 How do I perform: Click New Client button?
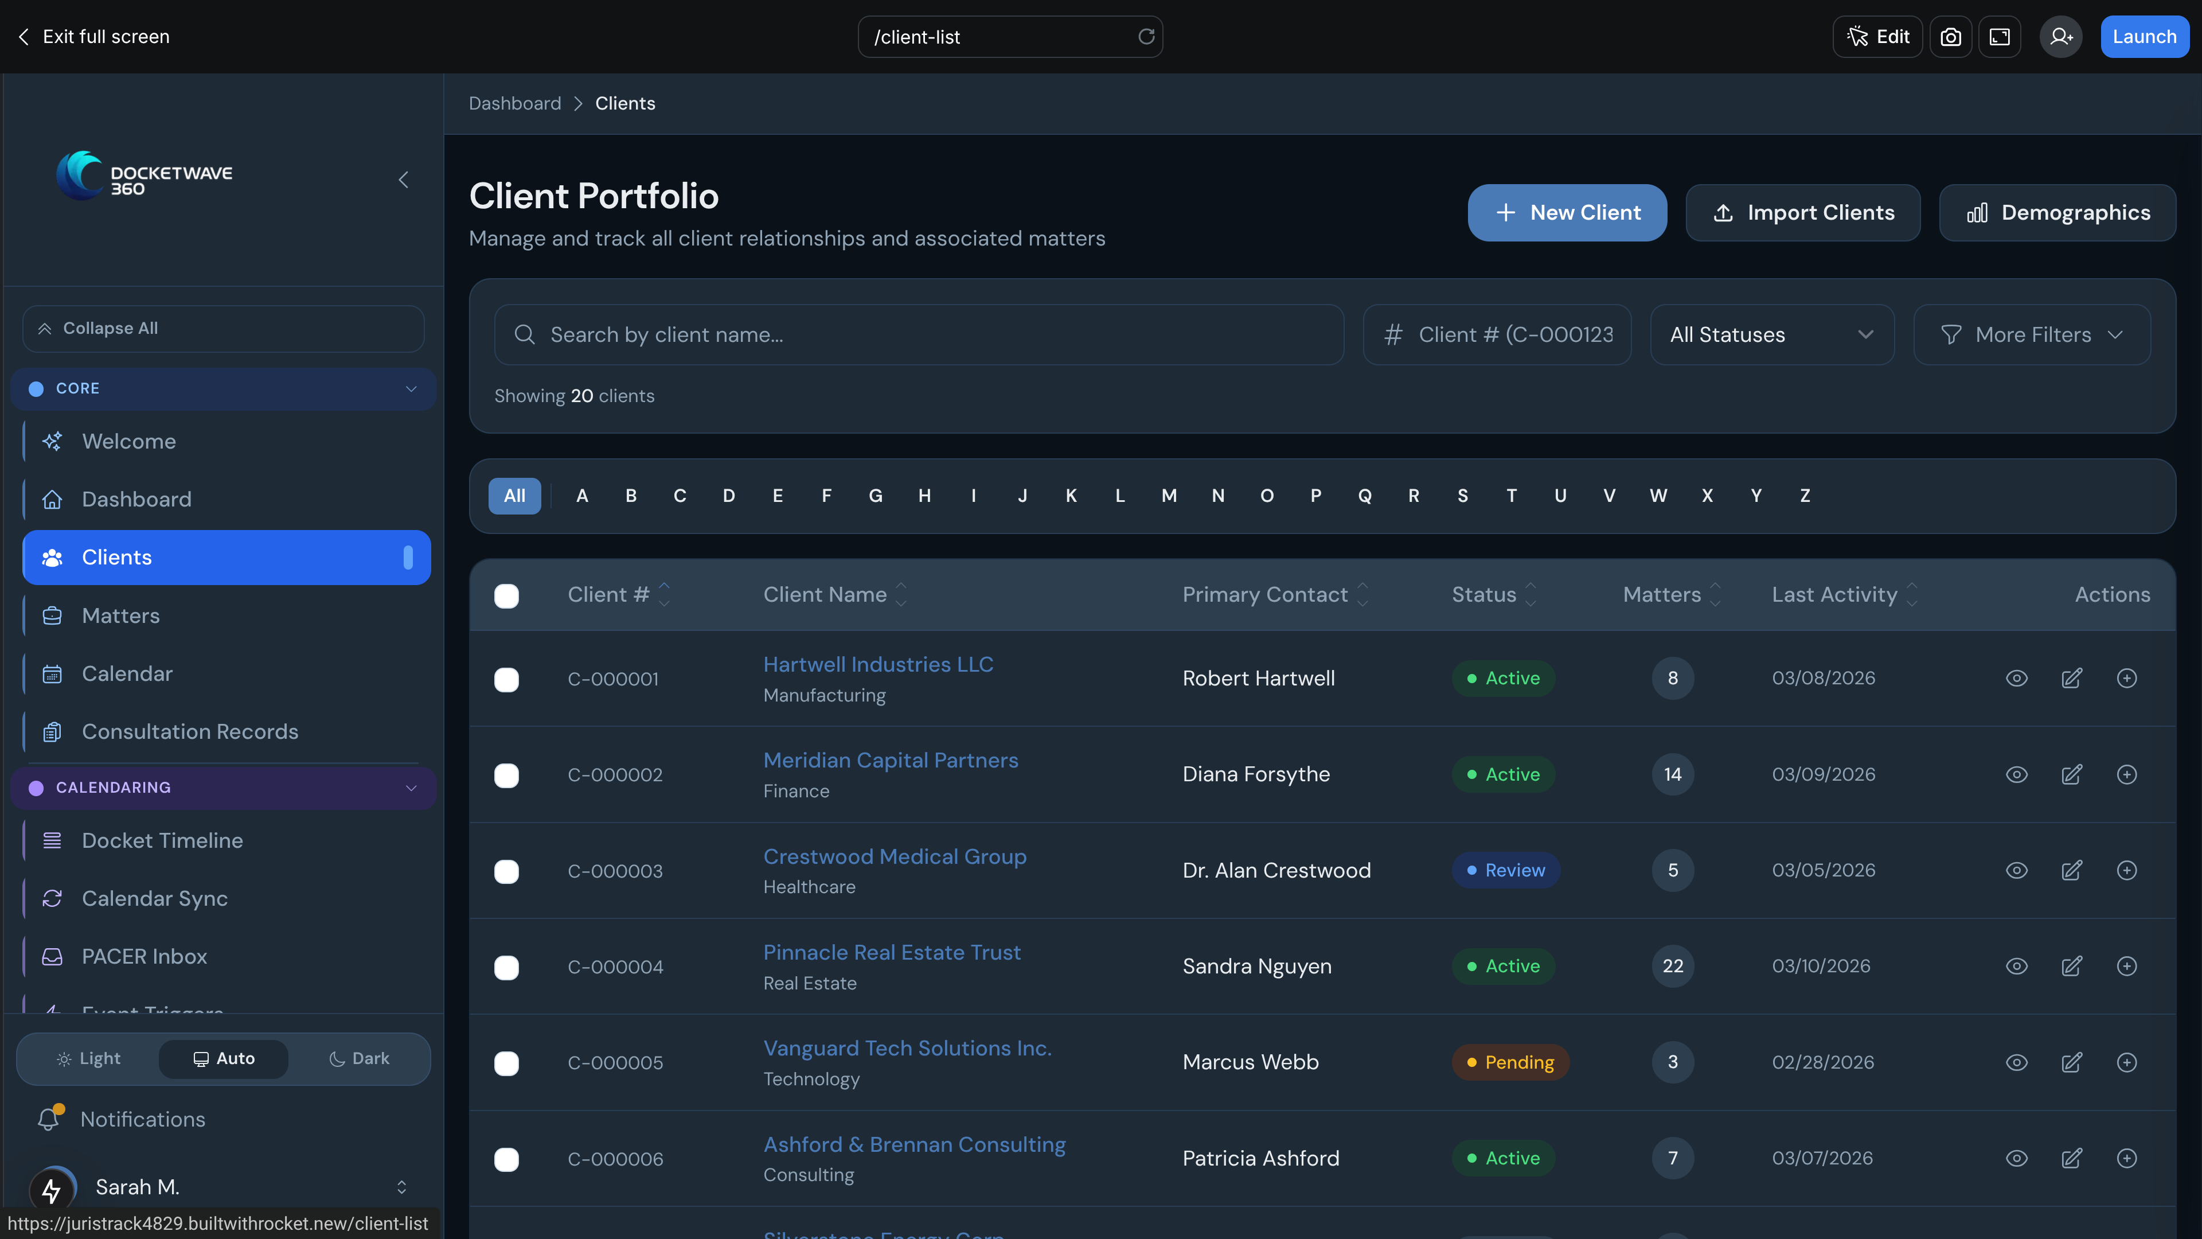1567,213
